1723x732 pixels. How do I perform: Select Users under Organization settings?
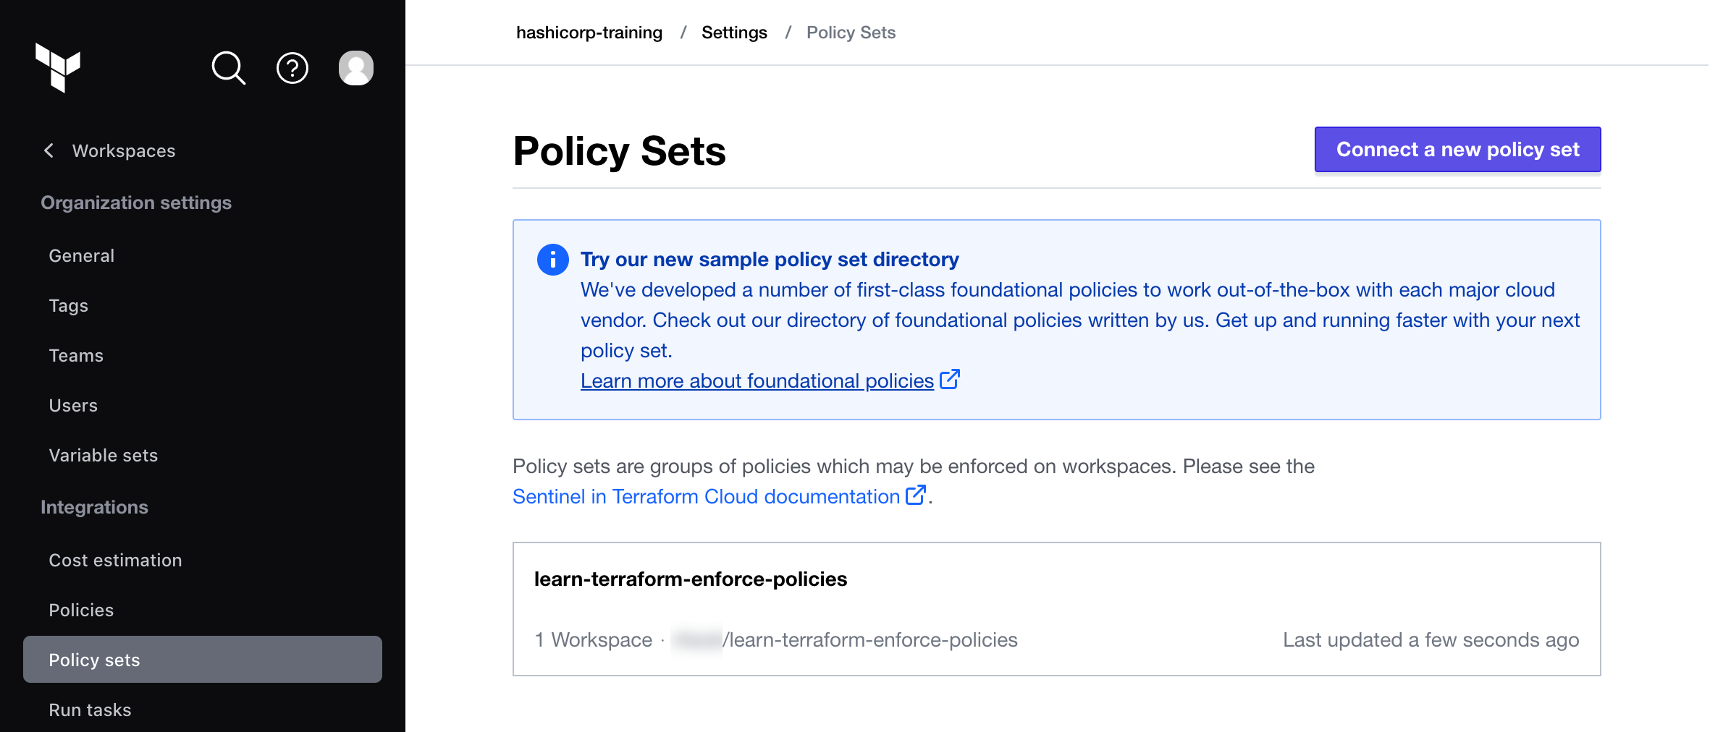click(x=73, y=405)
